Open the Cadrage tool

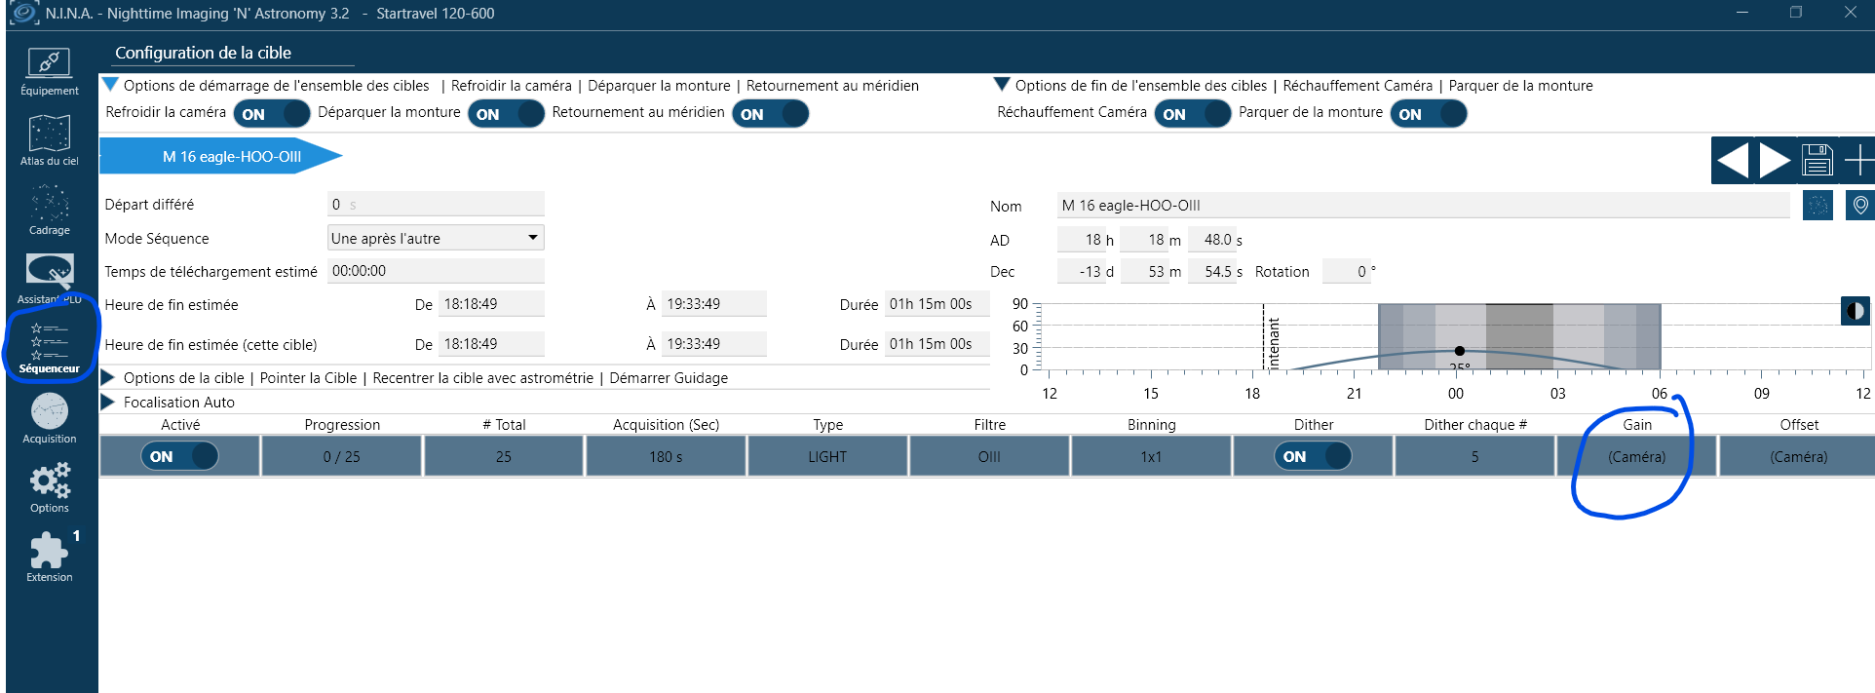[x=50, y=211]
